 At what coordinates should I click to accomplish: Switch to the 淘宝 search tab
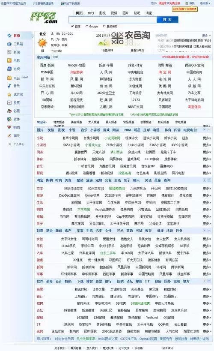[x=149, y=13]
